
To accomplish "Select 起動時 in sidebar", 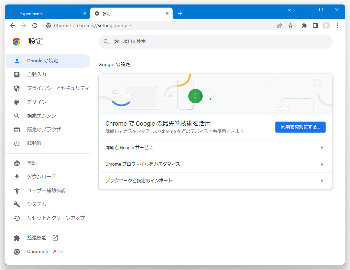I will click(48, 144).
